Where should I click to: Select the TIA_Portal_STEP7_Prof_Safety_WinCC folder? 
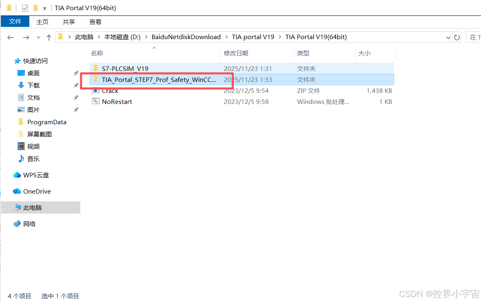point(242,80)
